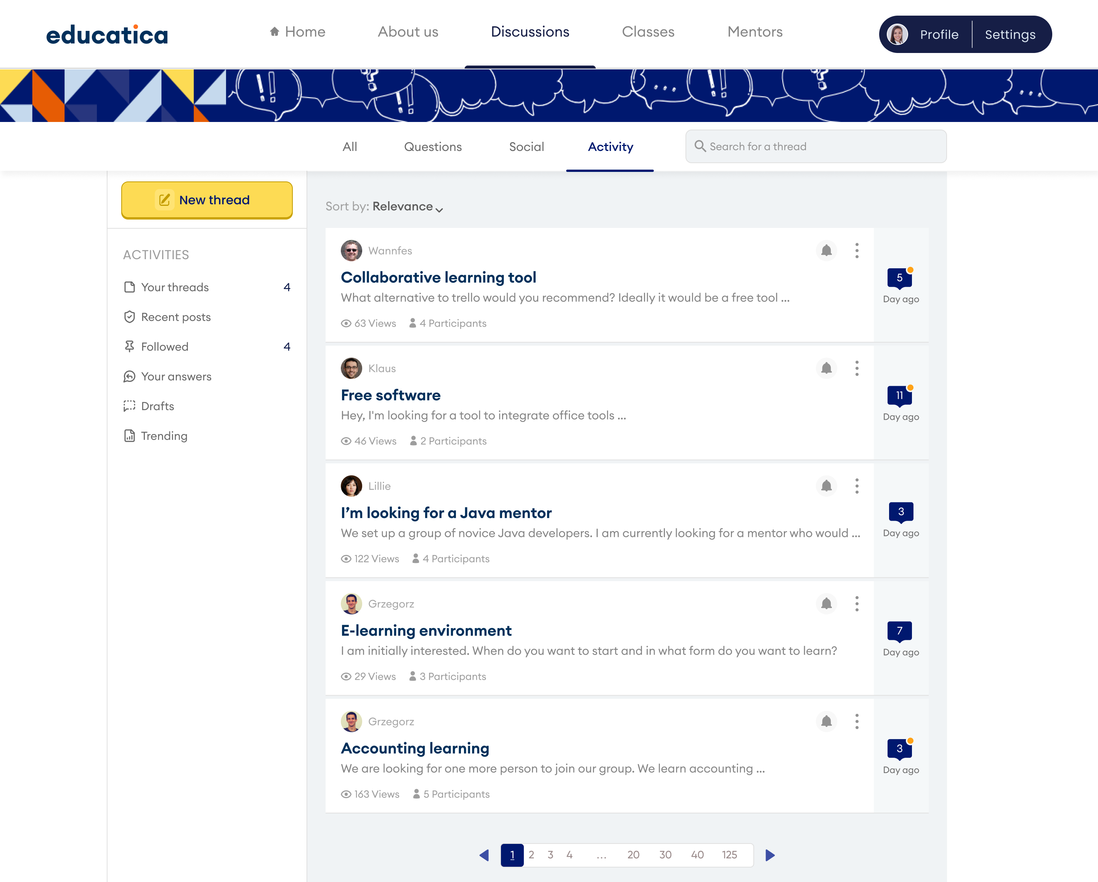Image resolution: width=1098 pixels, height=882 pixels.
Task: Open Recent posts shield icon
Action: click(129, 317)
